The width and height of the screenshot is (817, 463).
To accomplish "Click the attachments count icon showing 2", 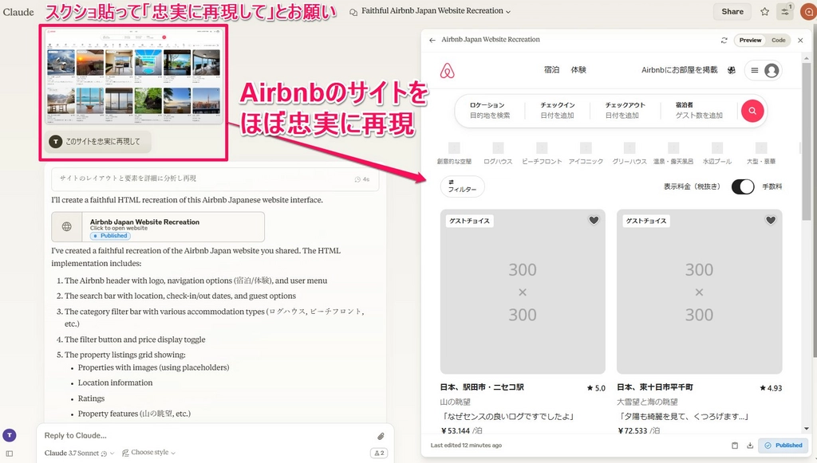I will [379, 453].
